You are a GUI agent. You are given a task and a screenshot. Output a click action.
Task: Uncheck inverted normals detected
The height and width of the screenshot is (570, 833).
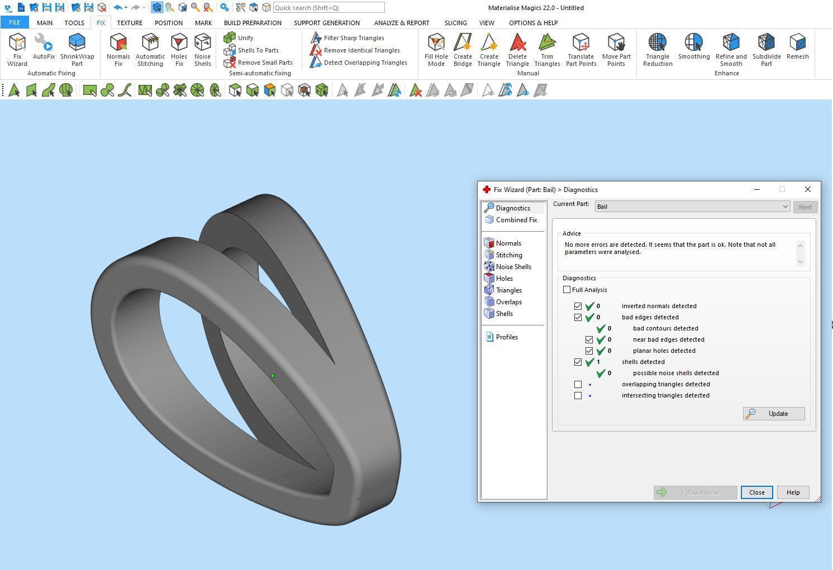tap(578, 306)
